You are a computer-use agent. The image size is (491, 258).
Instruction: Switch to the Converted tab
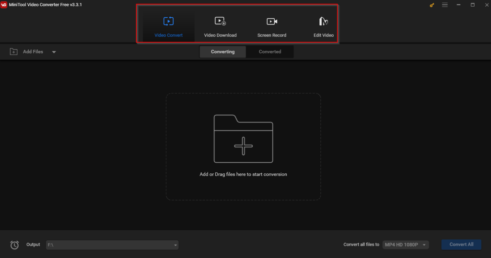pos(270,52)
